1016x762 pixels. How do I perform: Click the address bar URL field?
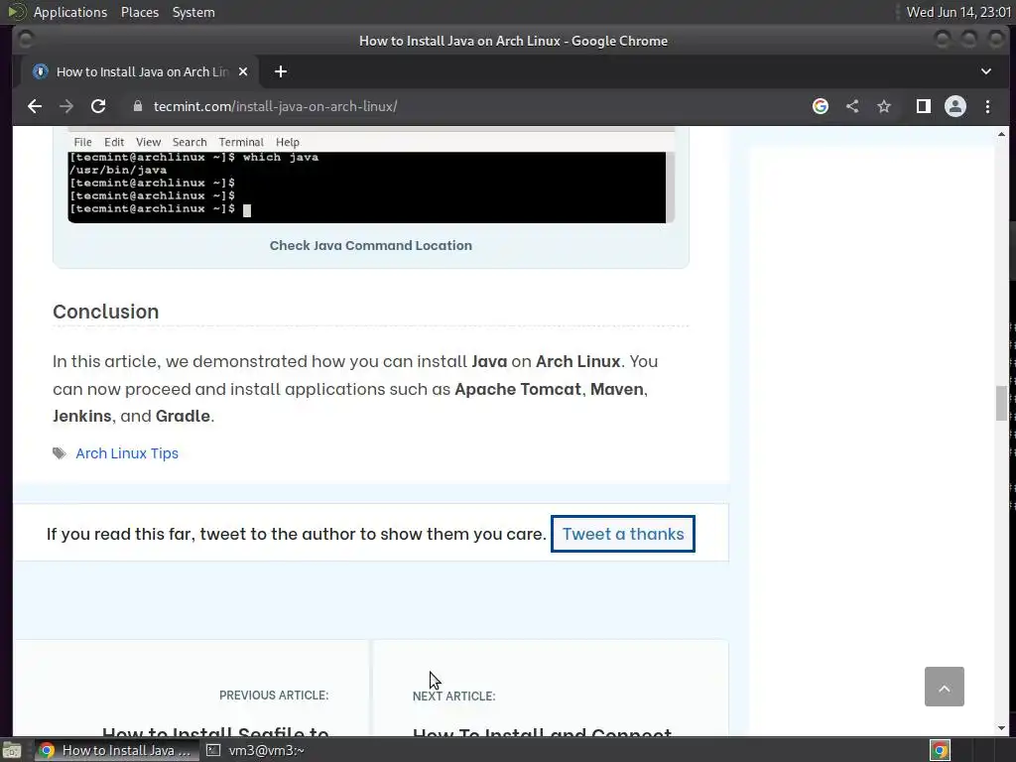[466, 106]
